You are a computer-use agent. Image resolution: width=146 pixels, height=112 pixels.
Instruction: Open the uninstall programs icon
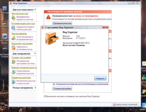(13, 48)
